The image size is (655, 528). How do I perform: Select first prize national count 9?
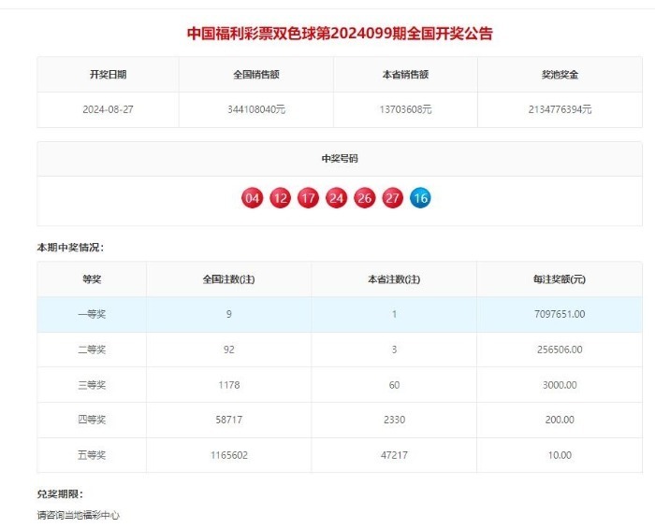pyautogui.click(x=229, y=314)
